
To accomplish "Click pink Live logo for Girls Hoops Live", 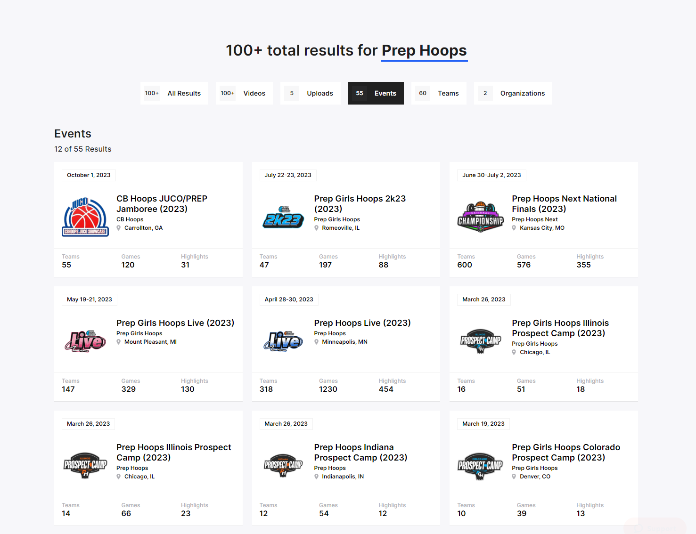I will click(x=85, y=341).
